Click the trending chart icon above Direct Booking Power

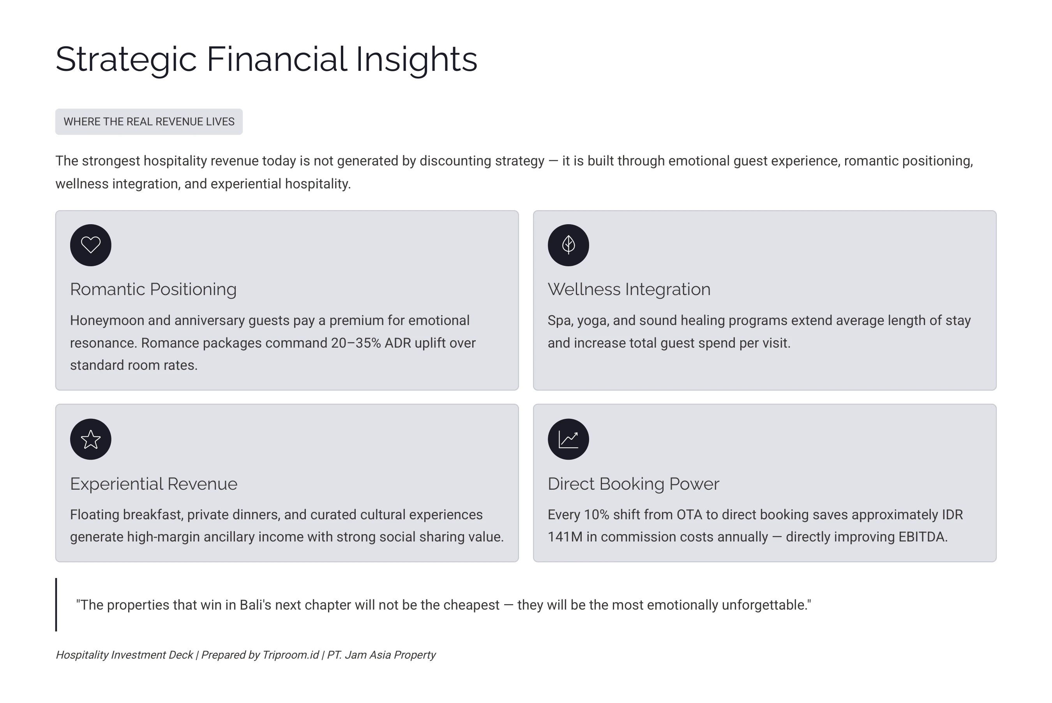tap(568, 439)
